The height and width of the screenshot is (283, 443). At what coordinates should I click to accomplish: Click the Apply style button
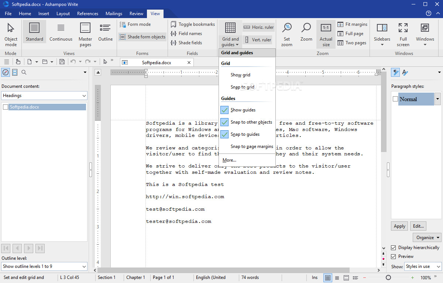point(399,226)
